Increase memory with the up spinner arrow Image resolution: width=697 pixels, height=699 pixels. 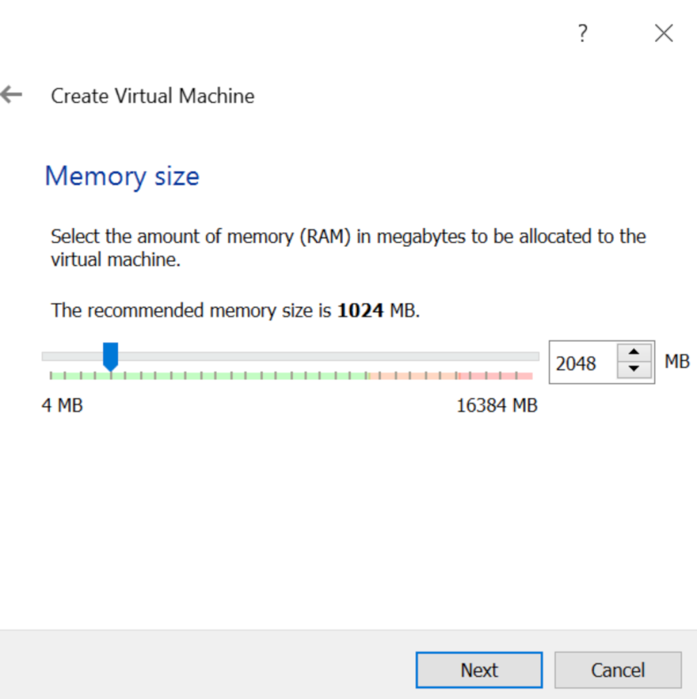[x=634, y=353]
